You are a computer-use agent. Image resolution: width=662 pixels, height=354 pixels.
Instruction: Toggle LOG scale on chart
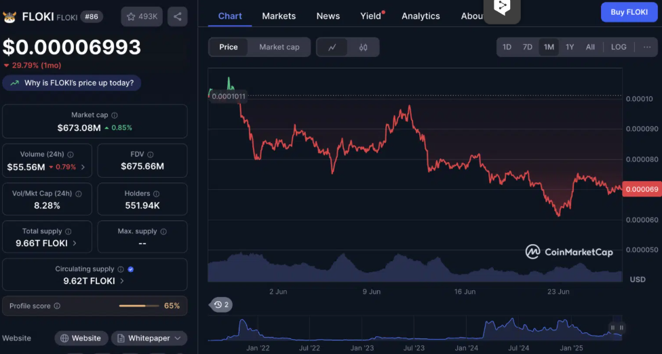point(619,47)
